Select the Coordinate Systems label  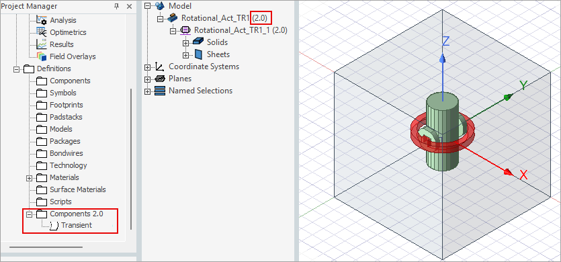coord(204,67)
